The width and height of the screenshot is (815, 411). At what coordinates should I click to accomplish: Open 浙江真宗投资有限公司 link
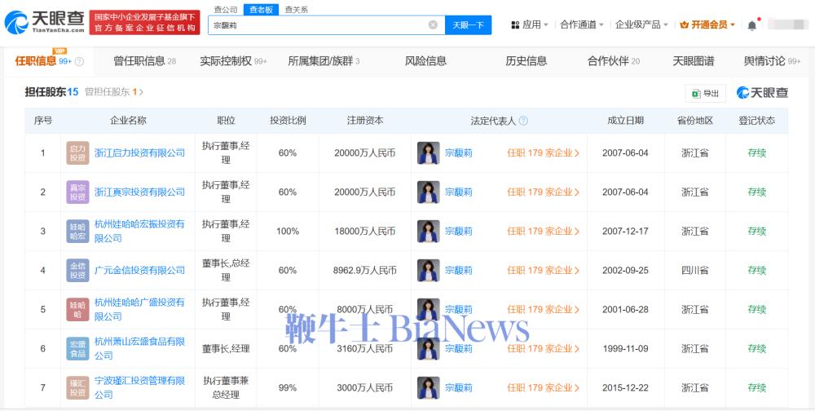coord(140,192)
